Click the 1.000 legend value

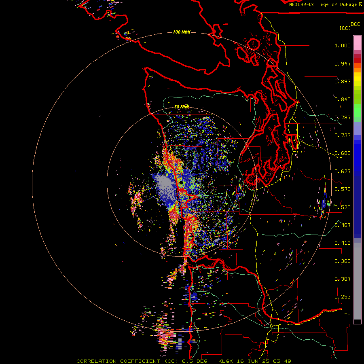tap(343, 45)
